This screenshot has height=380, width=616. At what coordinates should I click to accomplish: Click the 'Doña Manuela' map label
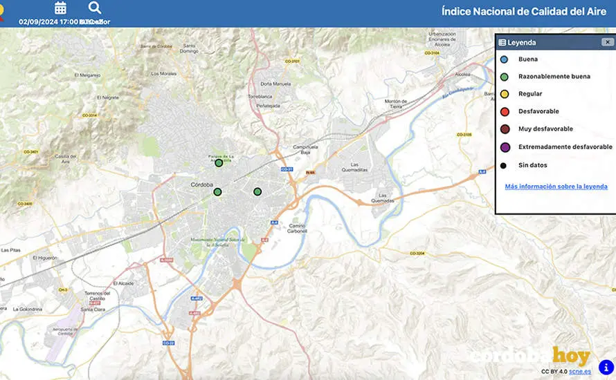tap(275, 84)
